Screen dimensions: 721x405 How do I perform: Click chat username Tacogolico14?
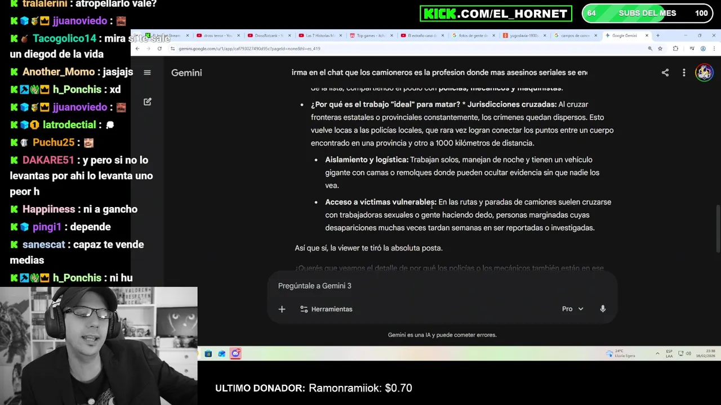[65, 39]
